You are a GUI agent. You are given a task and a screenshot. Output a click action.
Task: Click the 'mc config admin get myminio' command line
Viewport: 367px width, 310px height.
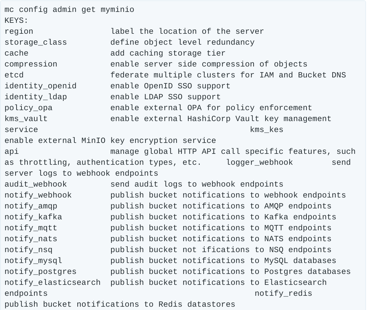tap(69, 10)
